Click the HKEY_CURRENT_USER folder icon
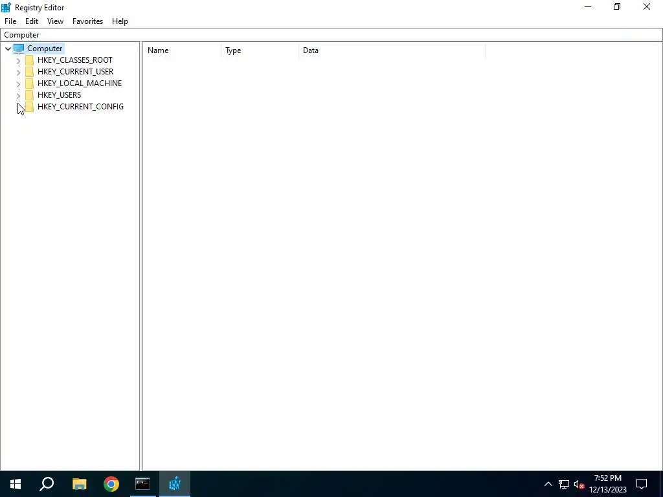 click(x=29, y=71)
